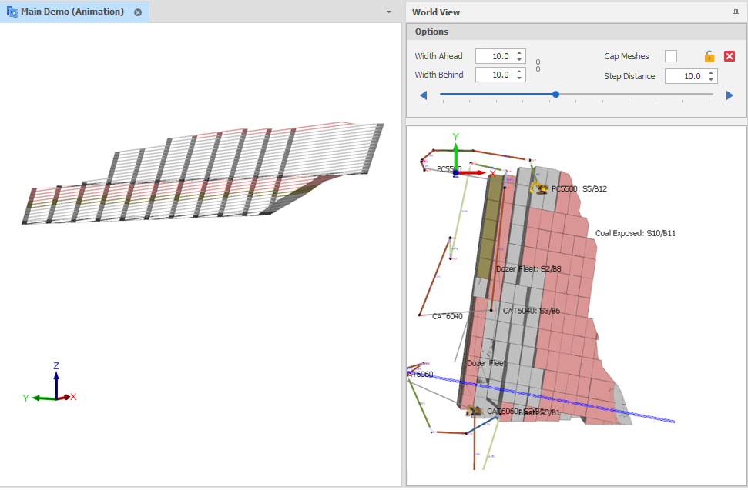Click the PC5500 excavator icon in map
The height and width of the screenshot is (490, 748).
coord(538,187)
